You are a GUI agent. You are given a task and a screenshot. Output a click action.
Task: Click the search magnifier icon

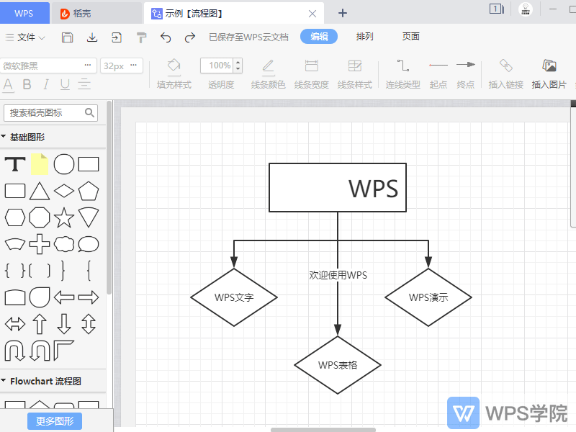[x=89, y=112]
